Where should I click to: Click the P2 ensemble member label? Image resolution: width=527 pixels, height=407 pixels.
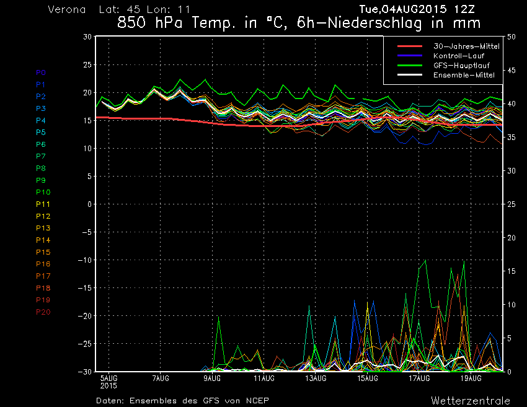[x=41, y=97]
